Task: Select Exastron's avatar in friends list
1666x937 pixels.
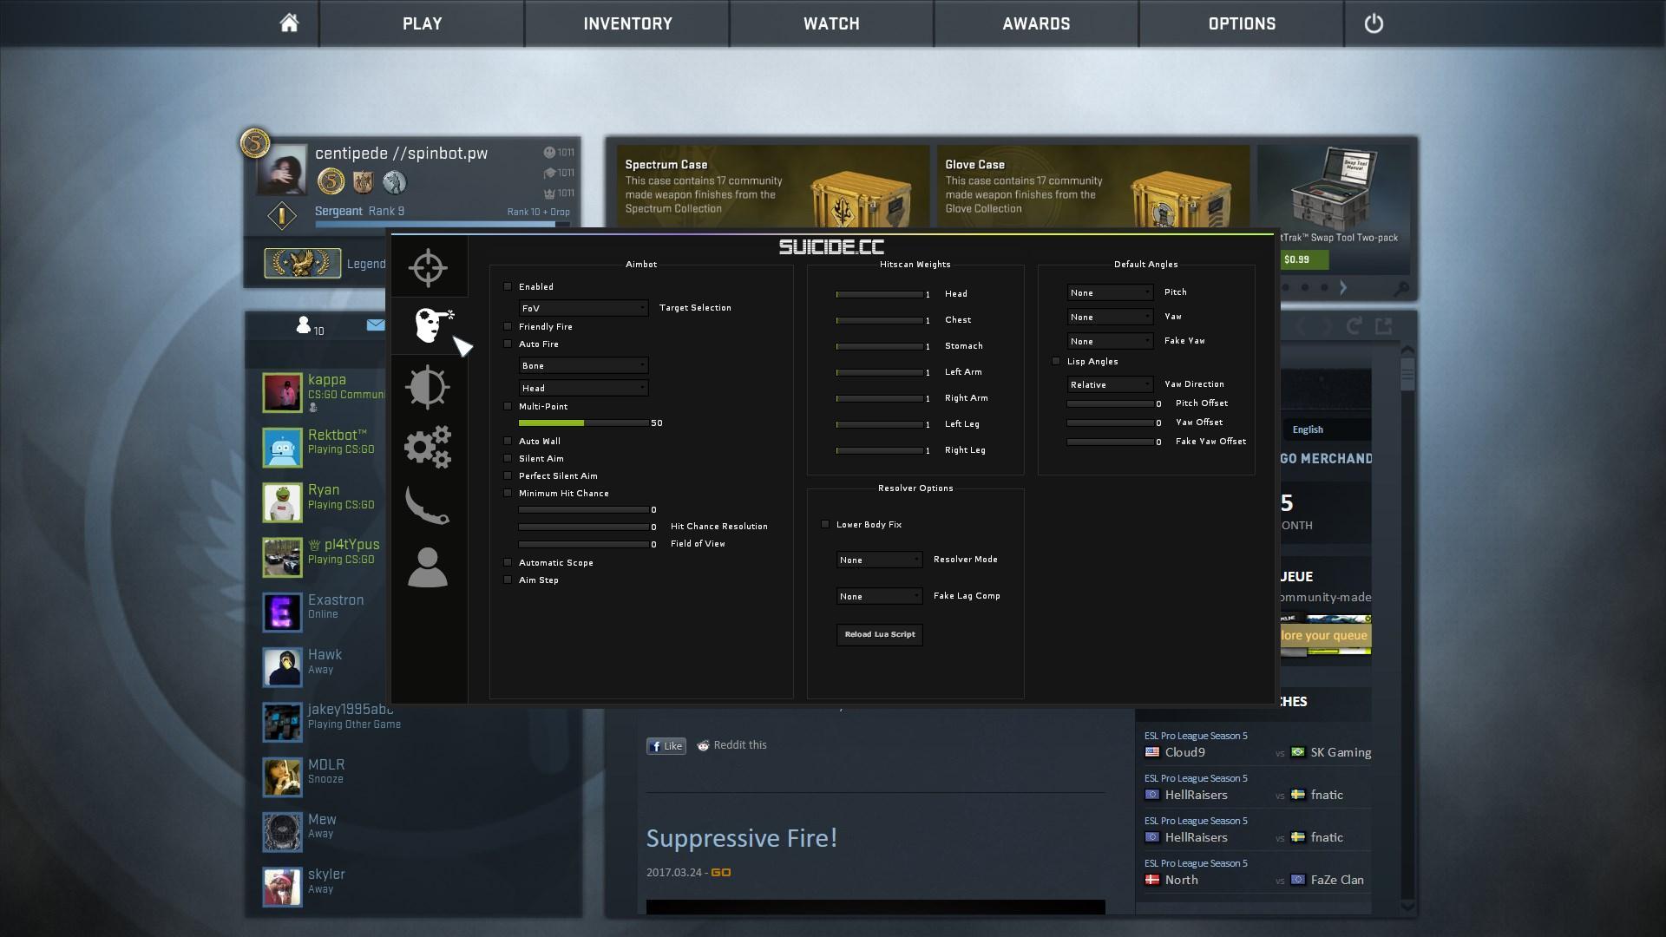Action: click(282, 613)
